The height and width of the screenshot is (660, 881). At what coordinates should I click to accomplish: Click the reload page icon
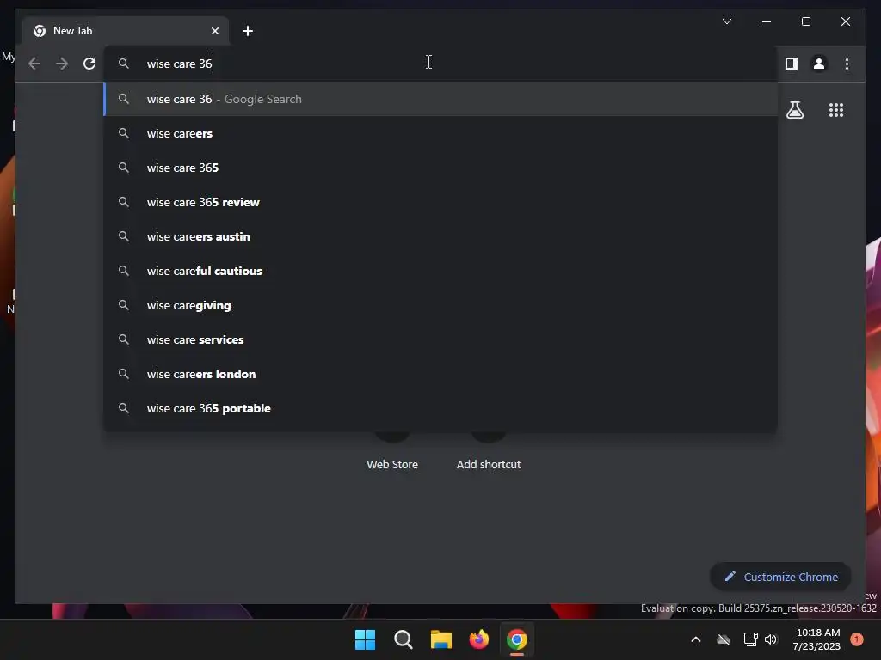pos(89,64)
